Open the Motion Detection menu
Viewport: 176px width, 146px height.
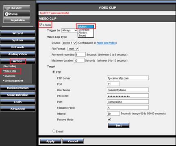pos(17,88)
